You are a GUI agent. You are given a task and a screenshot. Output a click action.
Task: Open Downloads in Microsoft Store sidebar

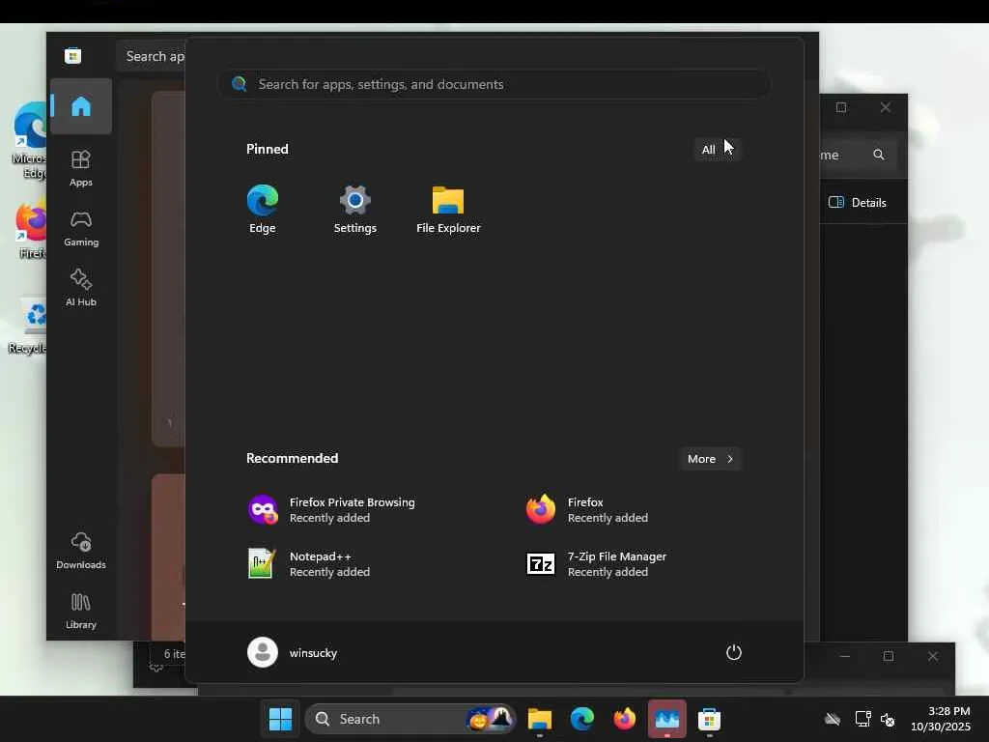(81, 551)
